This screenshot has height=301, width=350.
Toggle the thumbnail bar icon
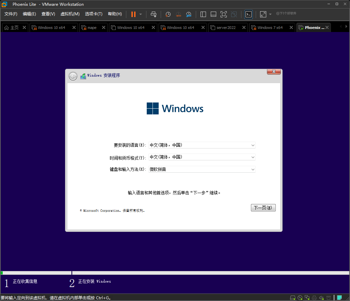tap(213, 14)
